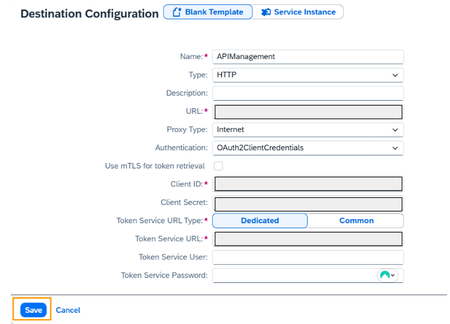450x324 pixels.
Task: Click the Service Instance puzzle icon
Action: point(266,12)
